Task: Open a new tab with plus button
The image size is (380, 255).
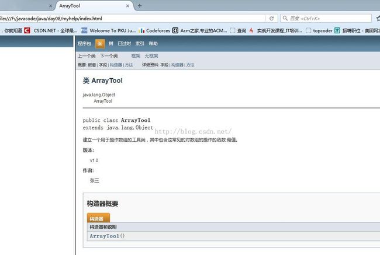Action: click(139, 5)
